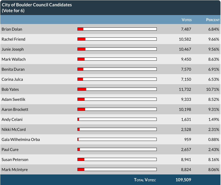Click candidate name Nikki McCord
Viewport: 221px width, 185px height.
tap(13, 130)
